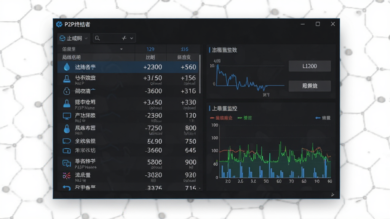This screenshot has width=390, height=219.
Task: Click the stamp icon beside P2P Name row
Action: coord(67,103)
